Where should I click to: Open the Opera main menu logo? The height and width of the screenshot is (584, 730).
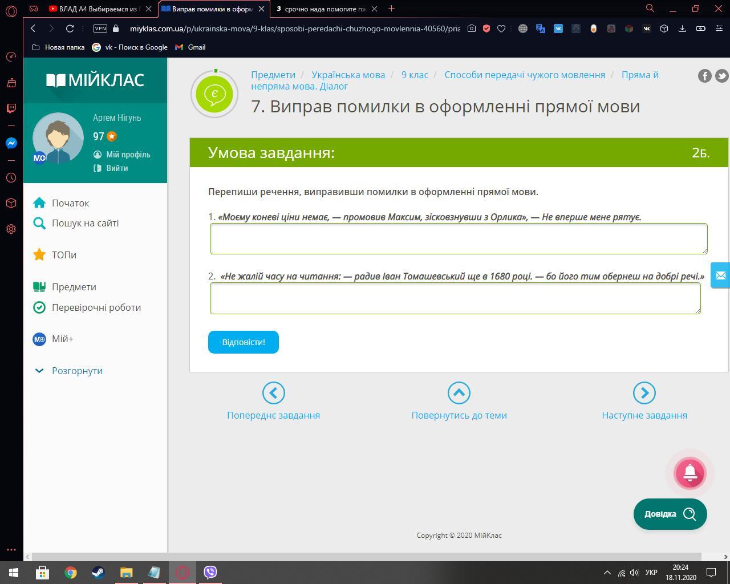pyautogui.click(x=11, y=11)
